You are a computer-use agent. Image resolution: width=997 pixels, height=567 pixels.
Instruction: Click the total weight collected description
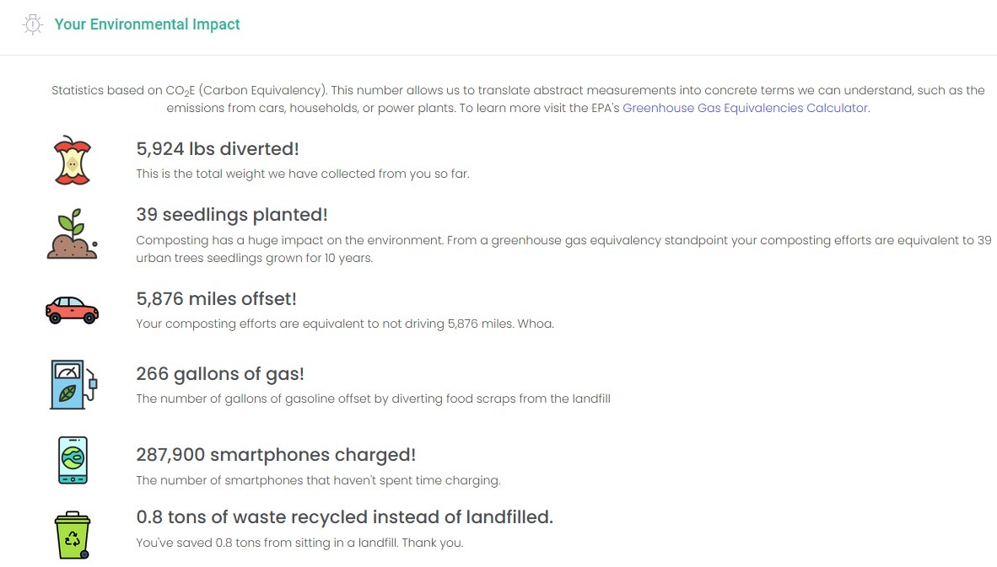(303, 174)
